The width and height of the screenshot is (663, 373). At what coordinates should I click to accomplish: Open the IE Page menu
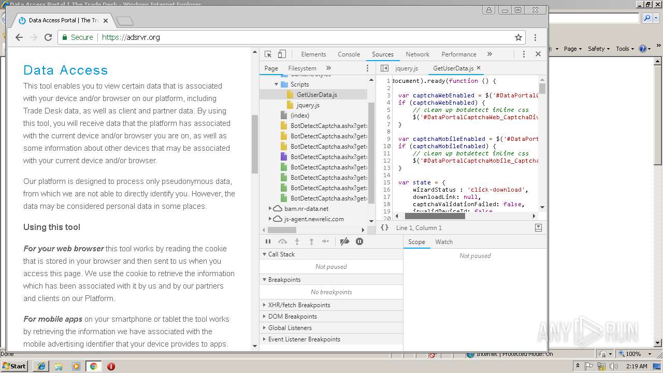click(x=573, y=48)
